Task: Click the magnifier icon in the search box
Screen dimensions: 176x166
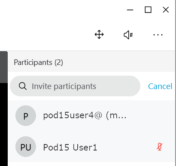Action: click(x=23, y=86)
